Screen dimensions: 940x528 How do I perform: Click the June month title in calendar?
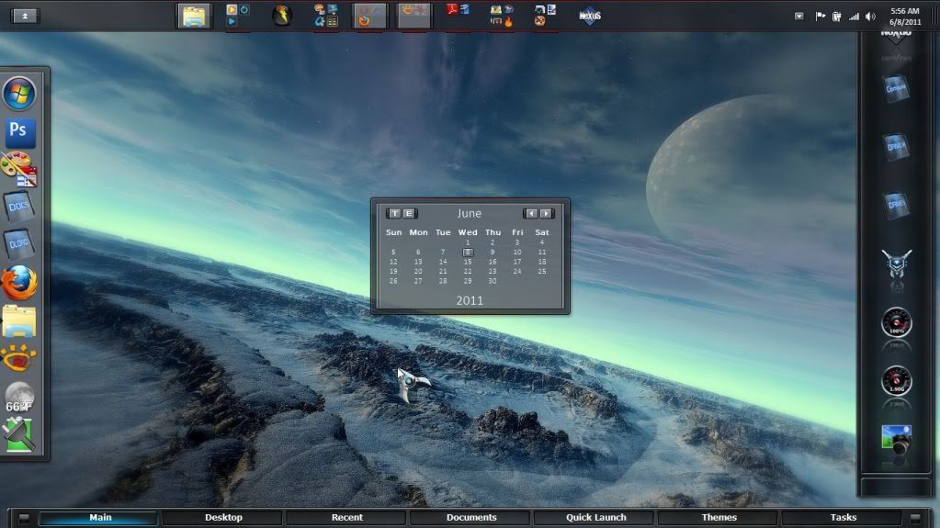469,213
